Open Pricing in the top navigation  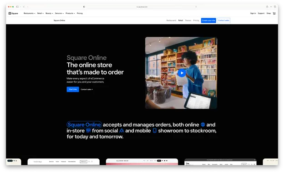click(x=80, y=13)
